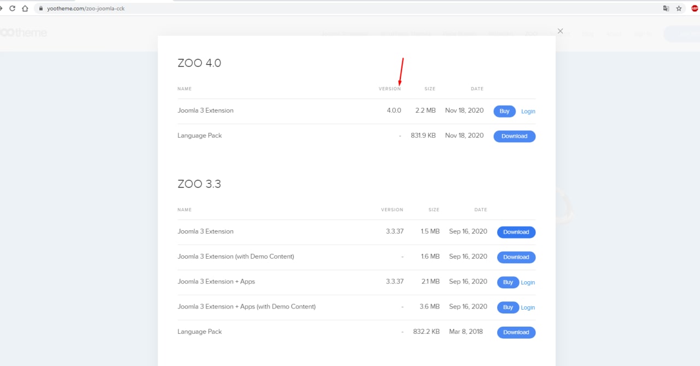
Task: Download ZOO 3.3 Joomla 3 Extension 1.5 MB
Action: [516, 232]
